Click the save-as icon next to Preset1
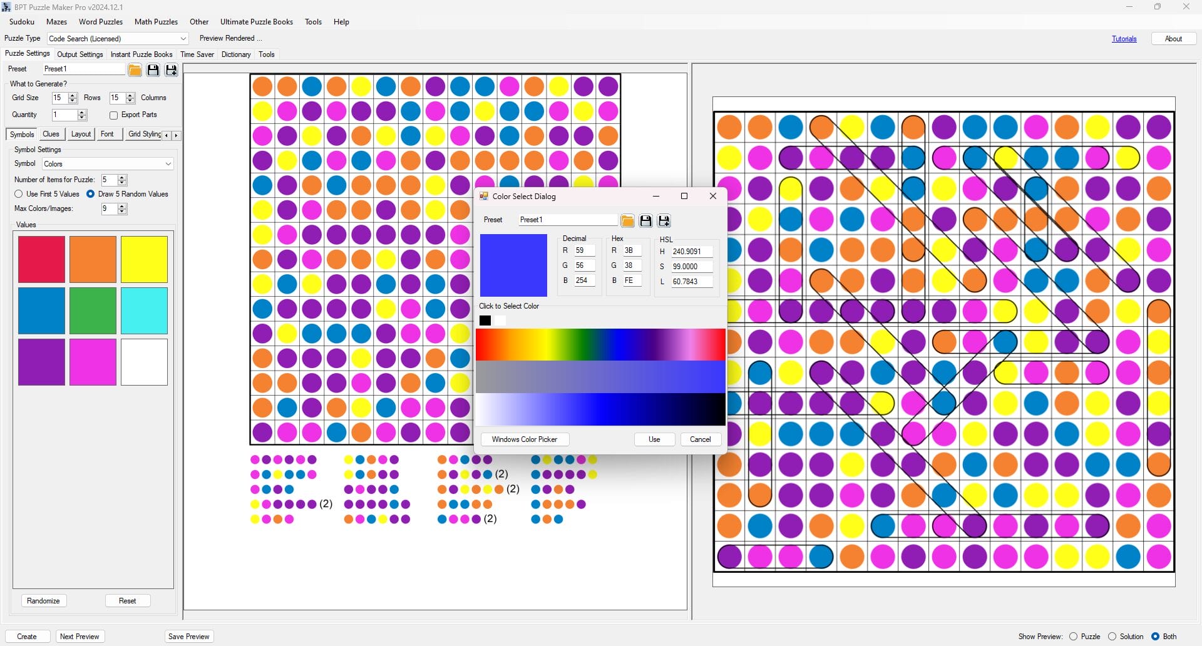This screenshot has width=1202, height=646. coord(171,69)
